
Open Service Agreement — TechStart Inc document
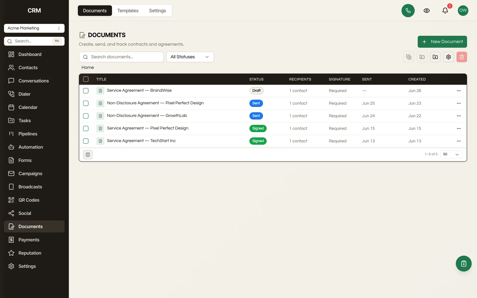point(141,141)
